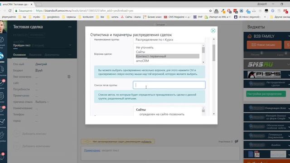Open 'PHP' bookmark

(x=198, y=17)
